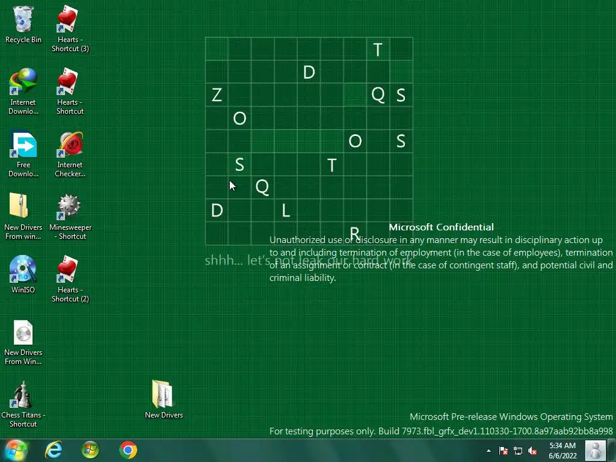Image resolution: width=616 pixels, height=462 pixels.
Task: Select the Recycle Bin desktop icon
Action: (x=23, y=25)
